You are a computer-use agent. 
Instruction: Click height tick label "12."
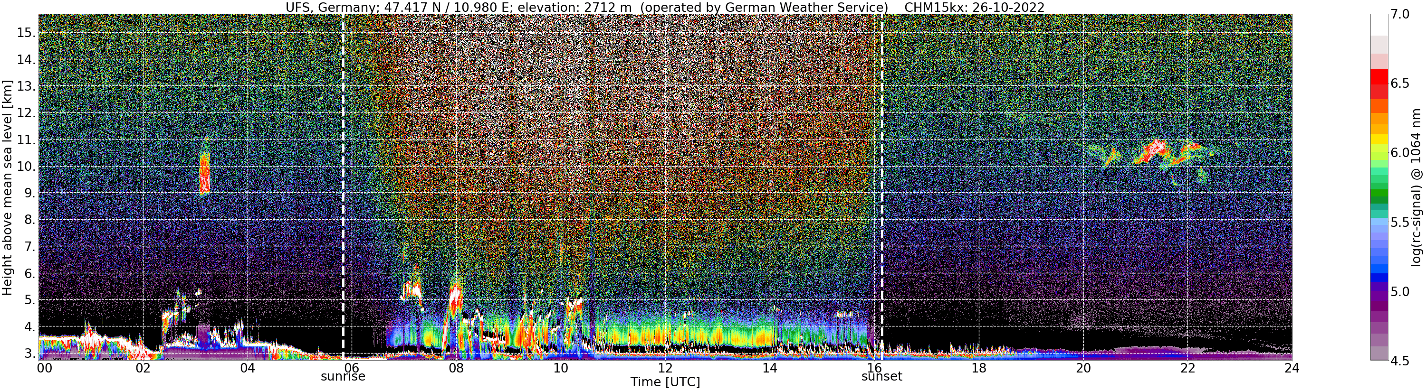click(x=26, y=113)
